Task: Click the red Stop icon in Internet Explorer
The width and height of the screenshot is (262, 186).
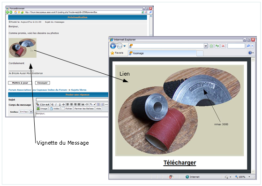Action: click(223, 46)
